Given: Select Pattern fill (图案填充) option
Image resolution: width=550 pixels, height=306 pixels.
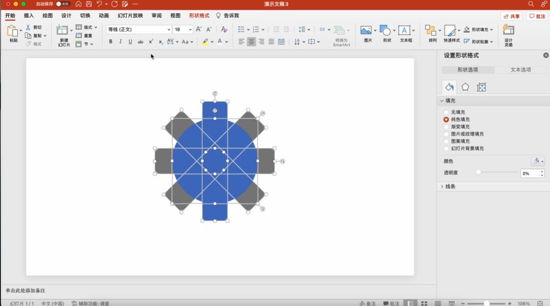Looking at the screenshot, I should pyautogui.click(x=446, y=141).
